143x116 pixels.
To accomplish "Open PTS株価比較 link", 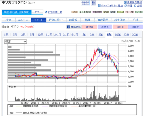I will pos(54,12).
